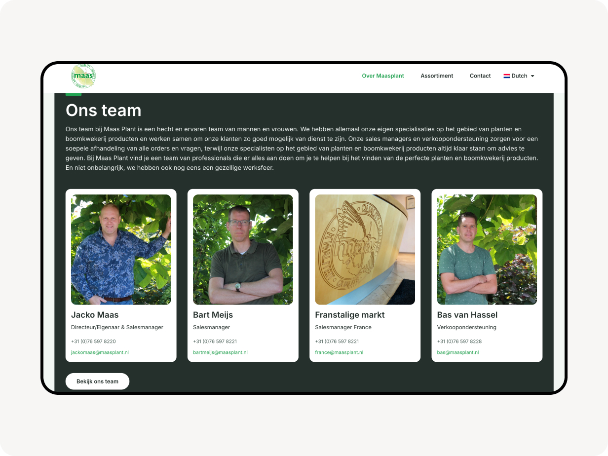
Task: Expand the Dutch language dropdown arrow
Action: click(532, 76)
